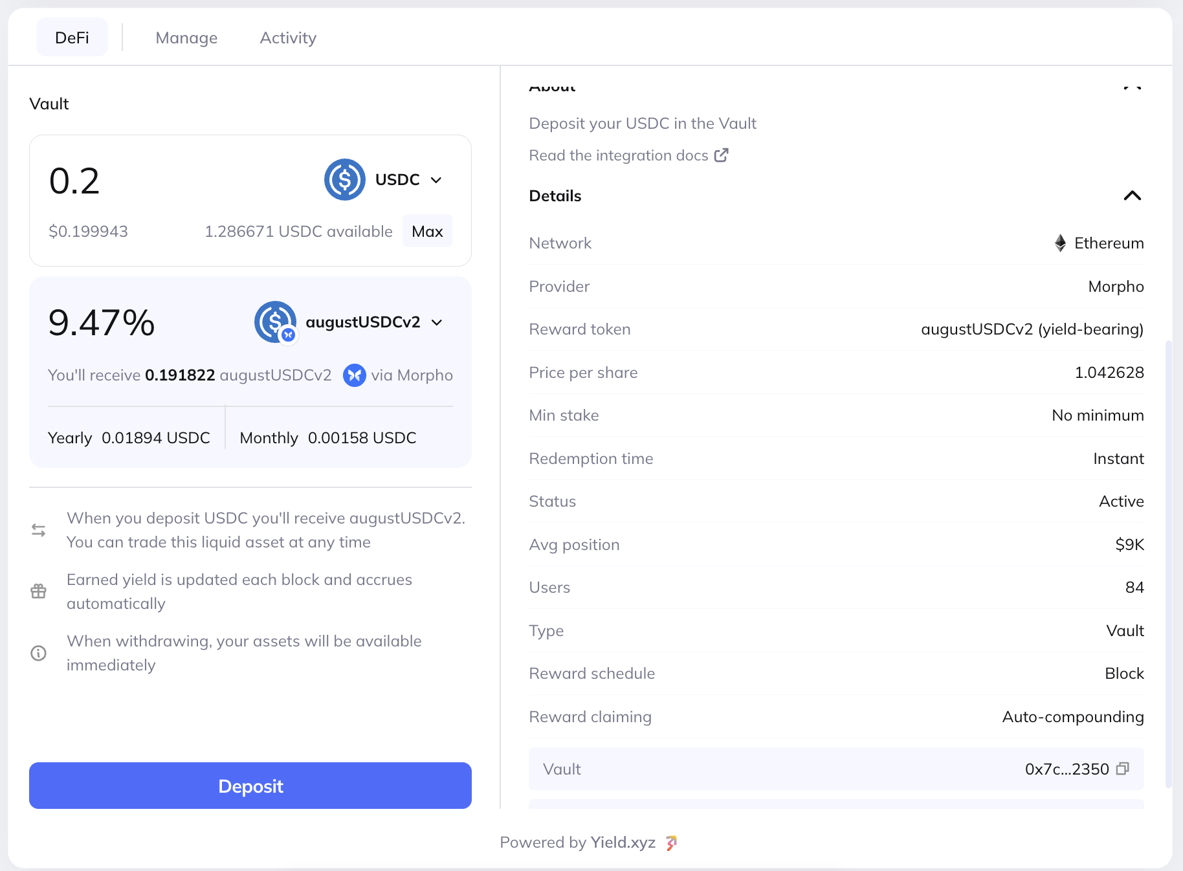Select the Monthly 0.00158 USDC estimate
1183x871 pixels.
328,438
